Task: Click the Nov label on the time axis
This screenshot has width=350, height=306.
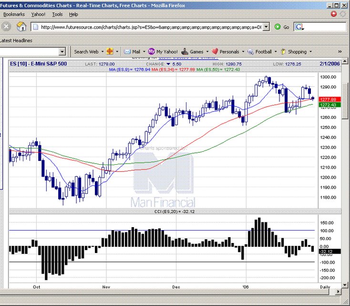Action: 106,287
